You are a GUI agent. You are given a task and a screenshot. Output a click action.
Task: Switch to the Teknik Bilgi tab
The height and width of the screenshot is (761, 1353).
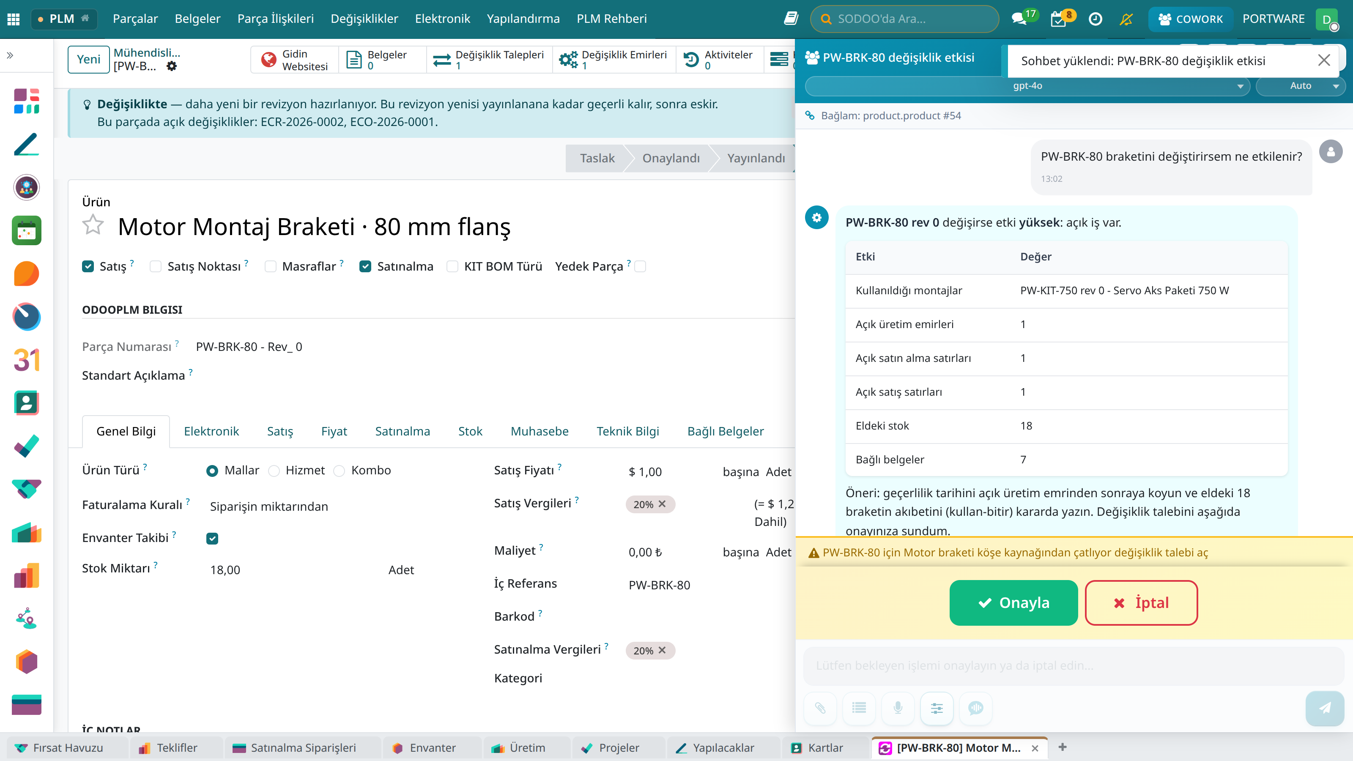pos(627,431)
